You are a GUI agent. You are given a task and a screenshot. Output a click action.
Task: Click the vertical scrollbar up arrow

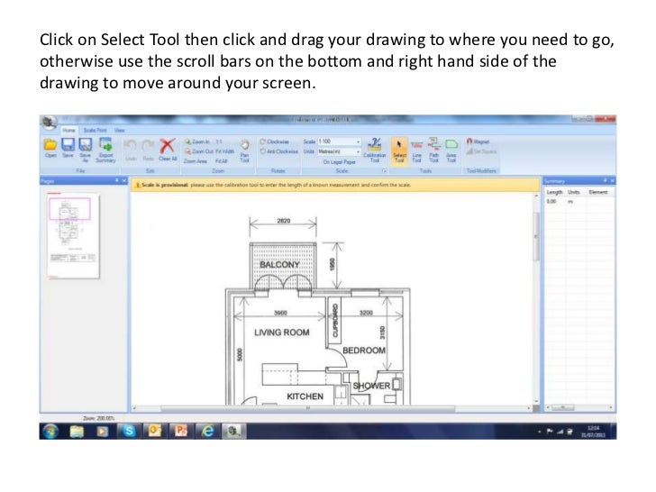pyautogui.click(x=536, y=196)
